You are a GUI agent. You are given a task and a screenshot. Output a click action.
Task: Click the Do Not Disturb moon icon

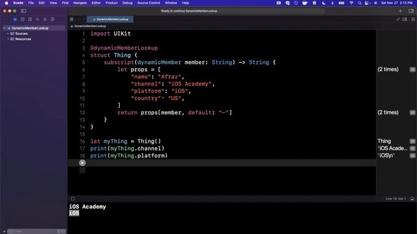pyautogui.click(x=324, y=3)
